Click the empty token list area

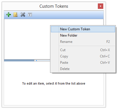click(x=27, y=39)
